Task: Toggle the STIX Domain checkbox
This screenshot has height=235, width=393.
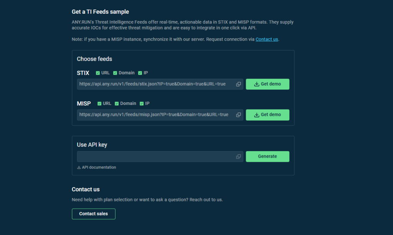Action: tap(115, 73)
